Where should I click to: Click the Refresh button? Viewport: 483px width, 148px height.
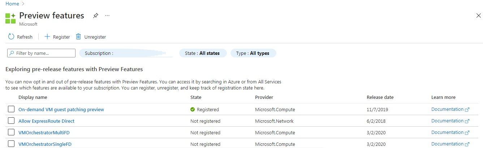click(21, 37)
